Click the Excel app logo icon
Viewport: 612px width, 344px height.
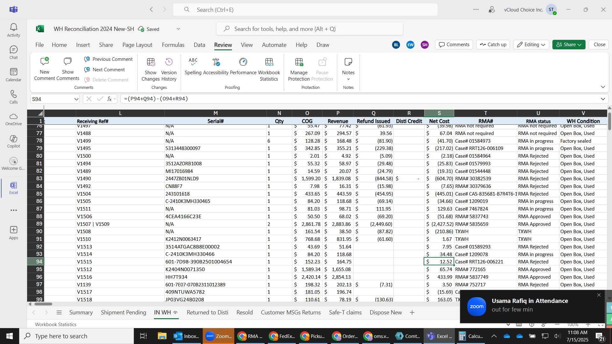pos(40,29)
